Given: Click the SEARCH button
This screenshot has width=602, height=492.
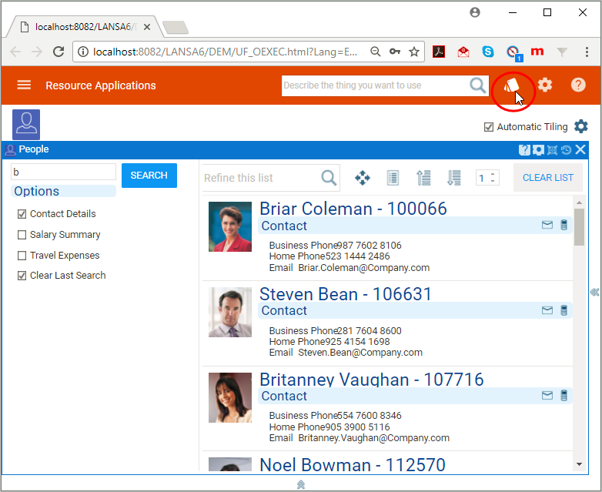Looking at the screenshot, I should pyautogui.click(x=149, y=176).
